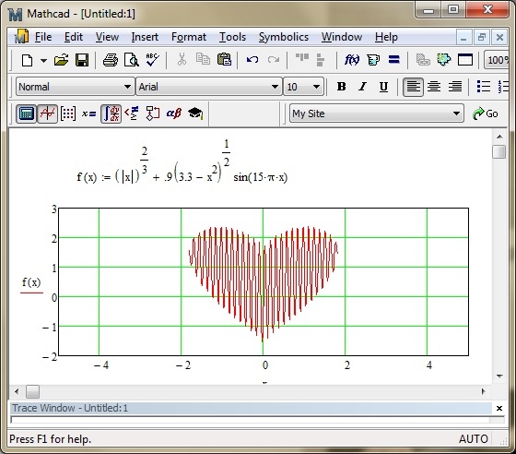Toggle Underline formatting
Viewport: 516px width, 454px height.
pos(383,87)
